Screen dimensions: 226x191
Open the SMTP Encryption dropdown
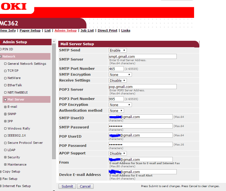coord(120,74)
